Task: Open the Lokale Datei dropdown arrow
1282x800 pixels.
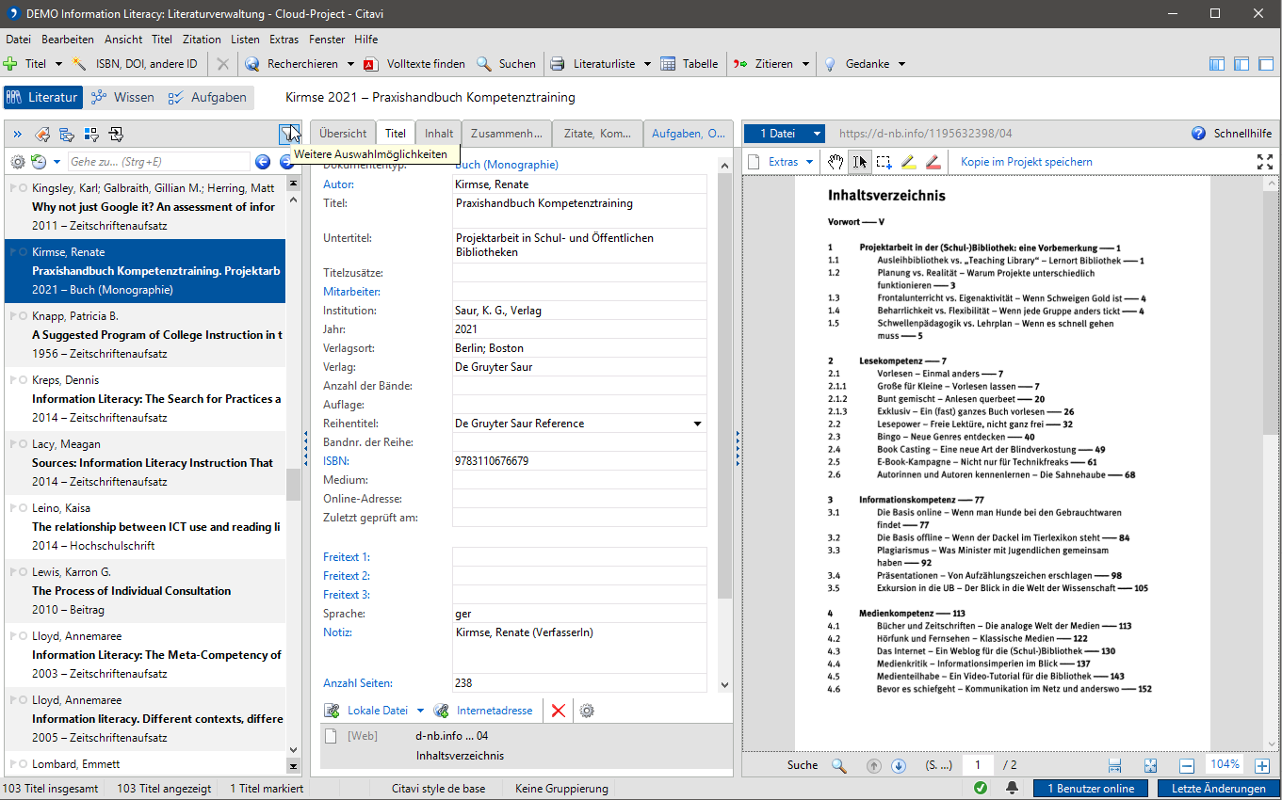Action: pyautogui.click(x=421, y=711)
